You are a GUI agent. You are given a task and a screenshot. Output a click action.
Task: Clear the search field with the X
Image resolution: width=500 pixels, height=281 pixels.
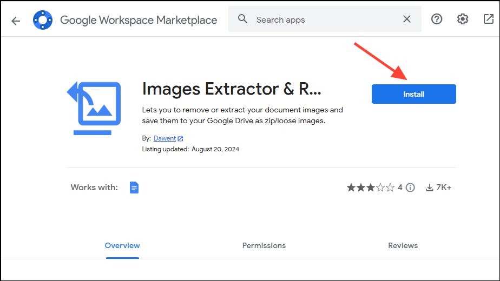[x=407, y=19]
